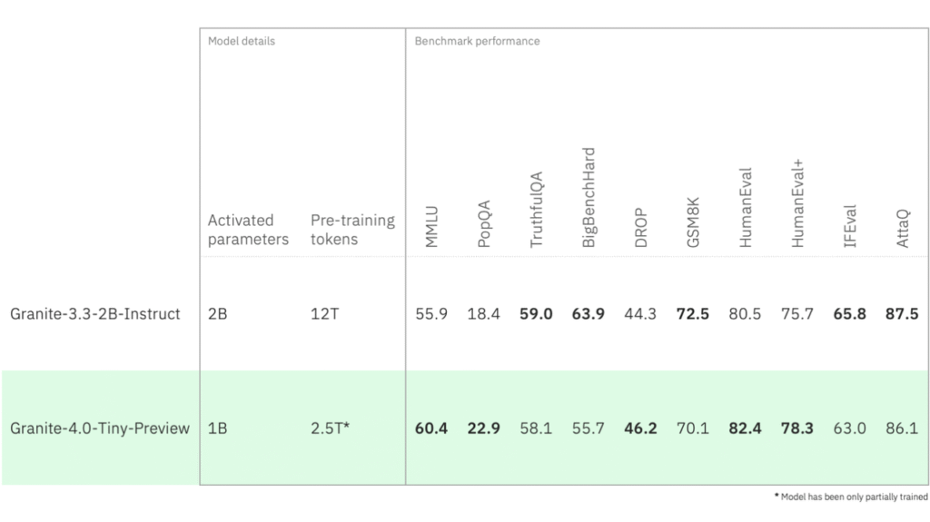Click the HumanEval+ column header
Image resolution: width=930 pixels, height=522 pixels.
point(797,203)
